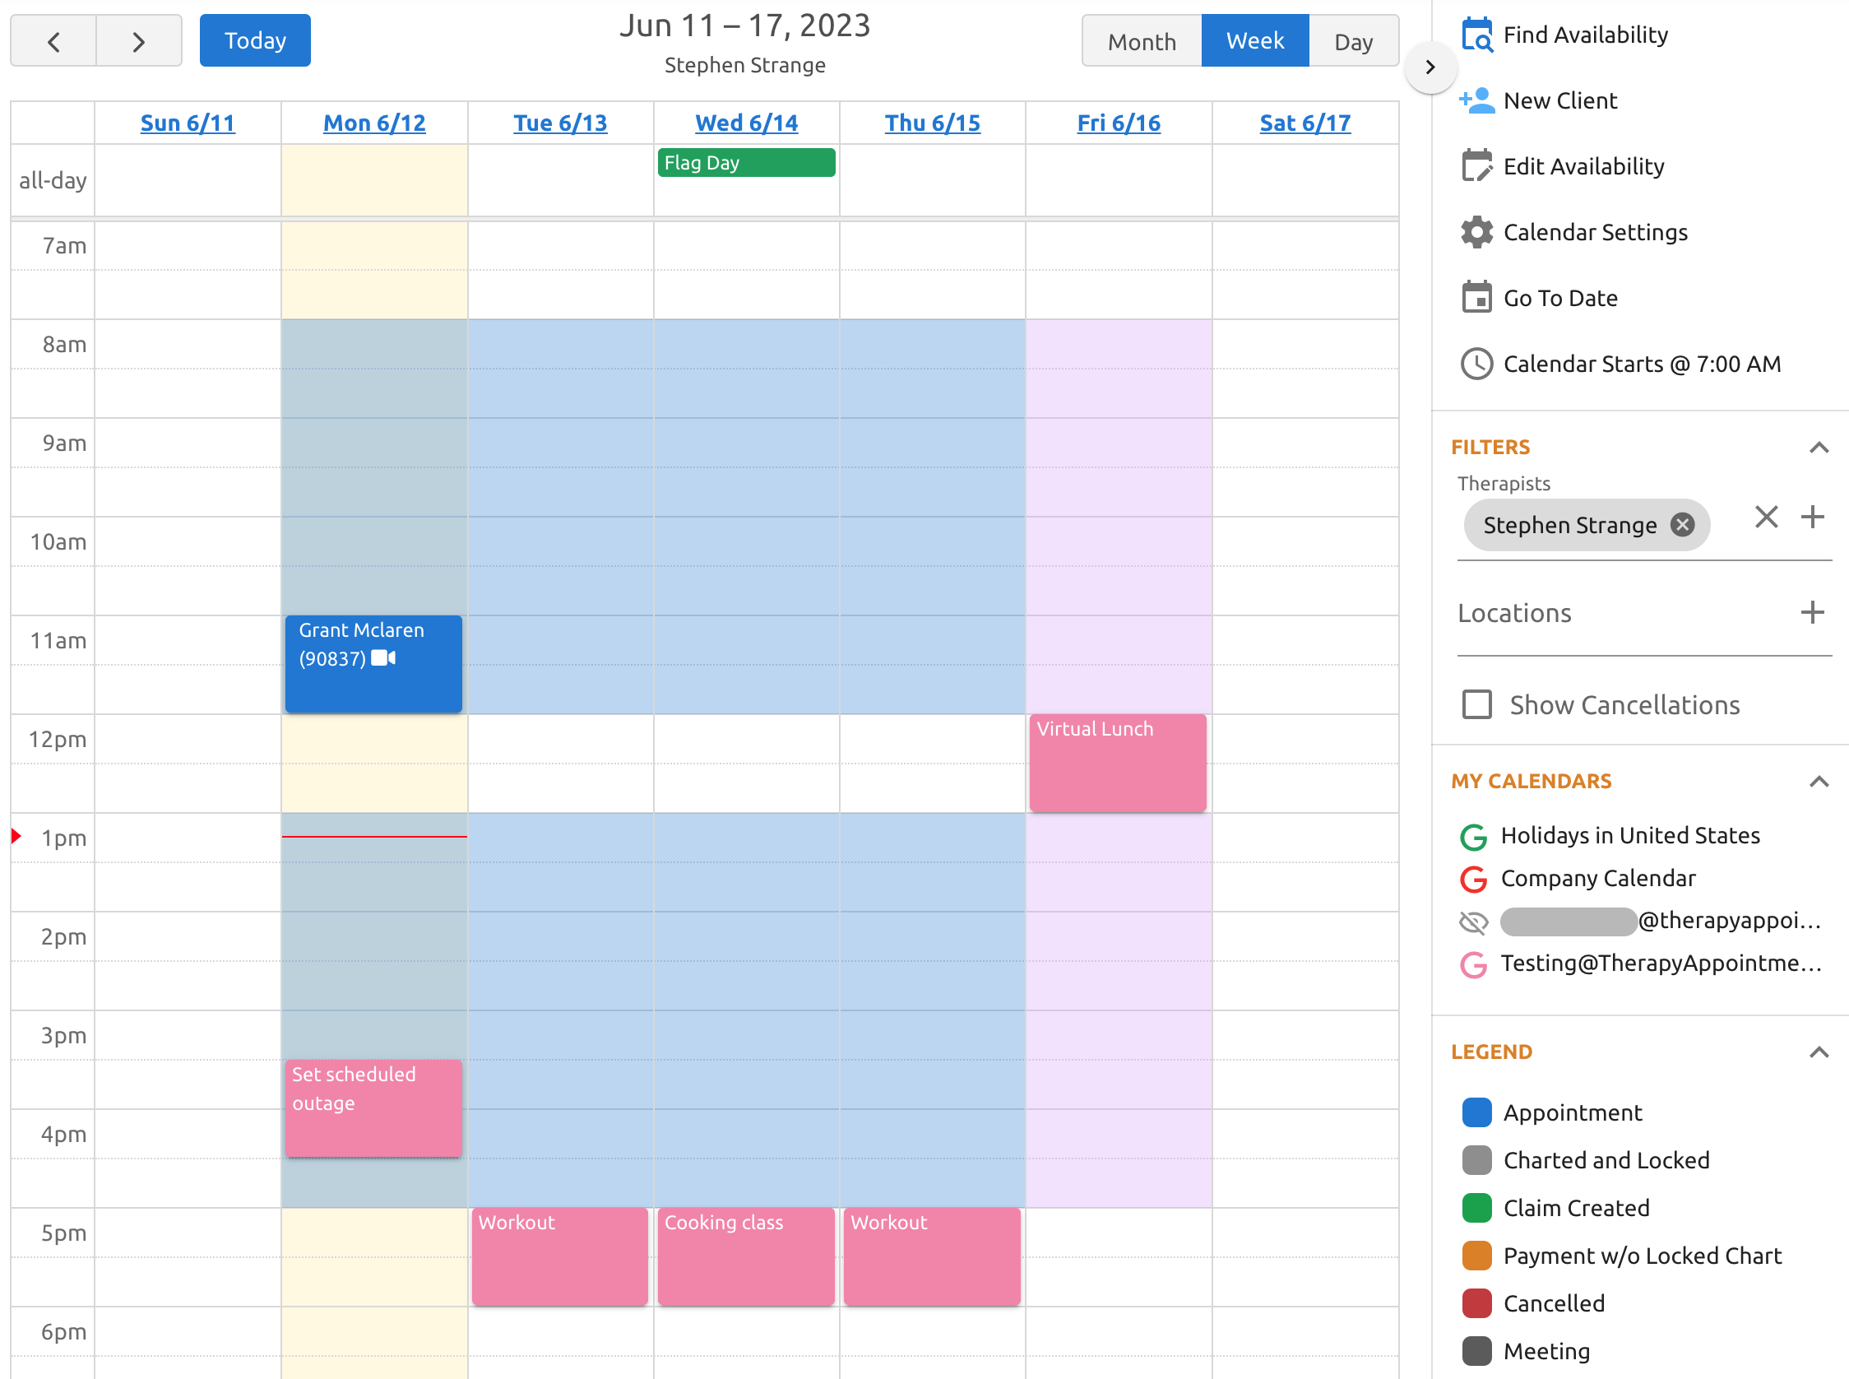Click the Find Availability calendar icon

[x=1477, y=35]
